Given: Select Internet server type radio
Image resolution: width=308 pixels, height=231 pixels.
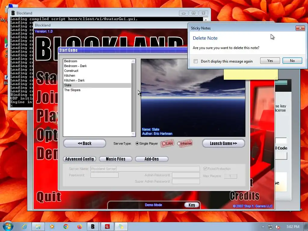Looking at the screenshot, I should click(x=179, y=143).
